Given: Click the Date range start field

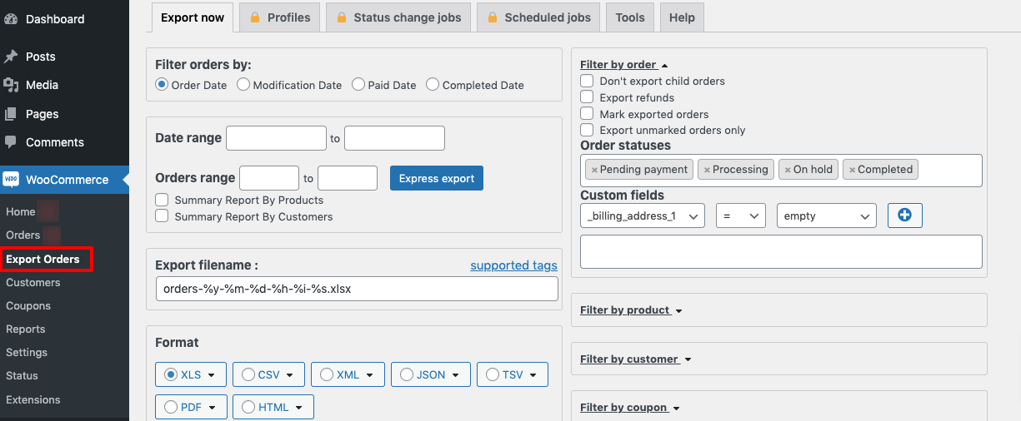Looking at the screenshot, I should click(x=276, y=138).
